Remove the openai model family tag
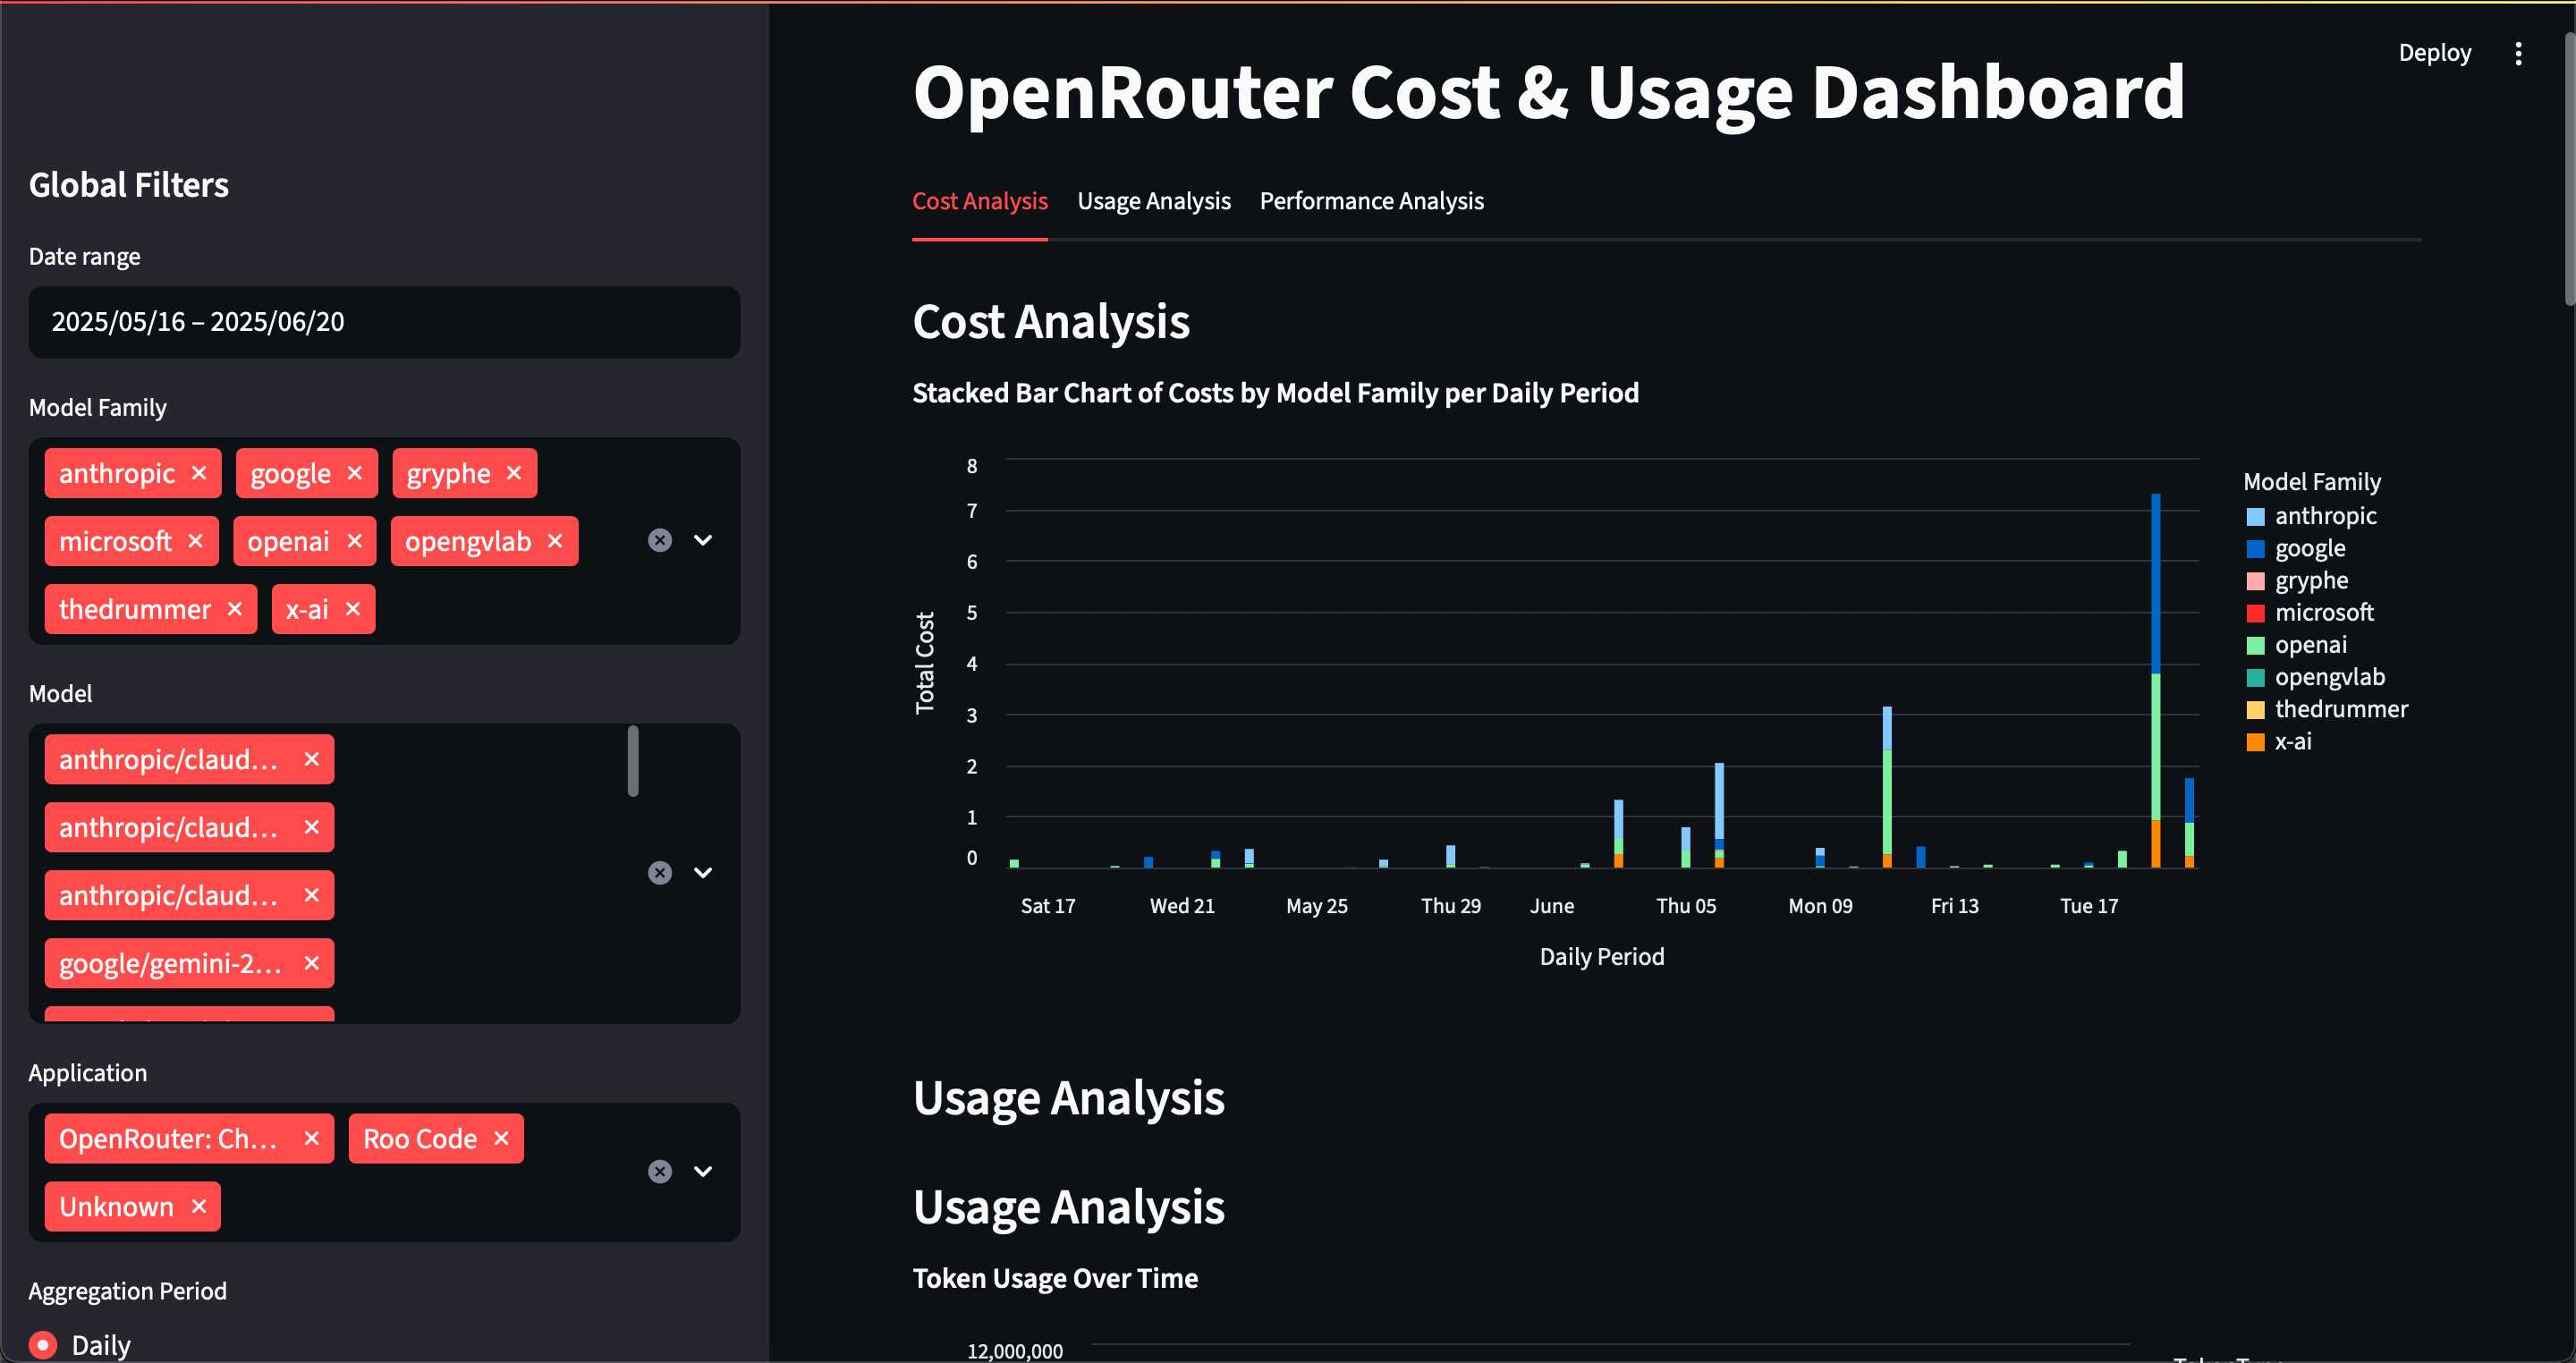The width and height of the screenshot is (2576, 1363). [x=354, y=541]
